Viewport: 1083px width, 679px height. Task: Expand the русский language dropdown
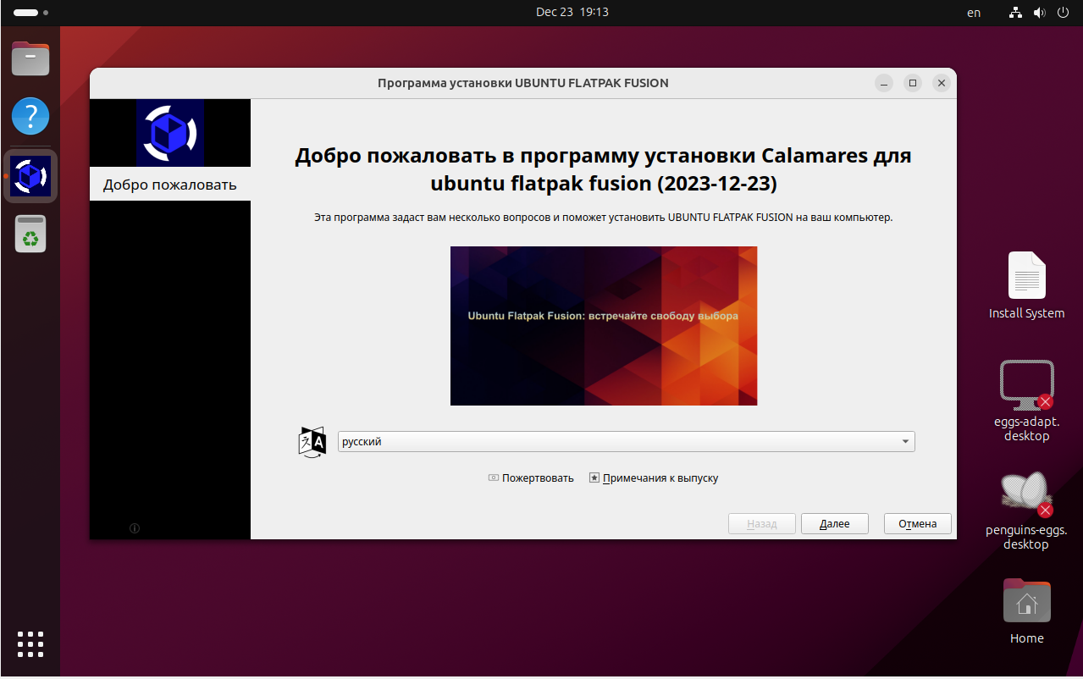626,441
